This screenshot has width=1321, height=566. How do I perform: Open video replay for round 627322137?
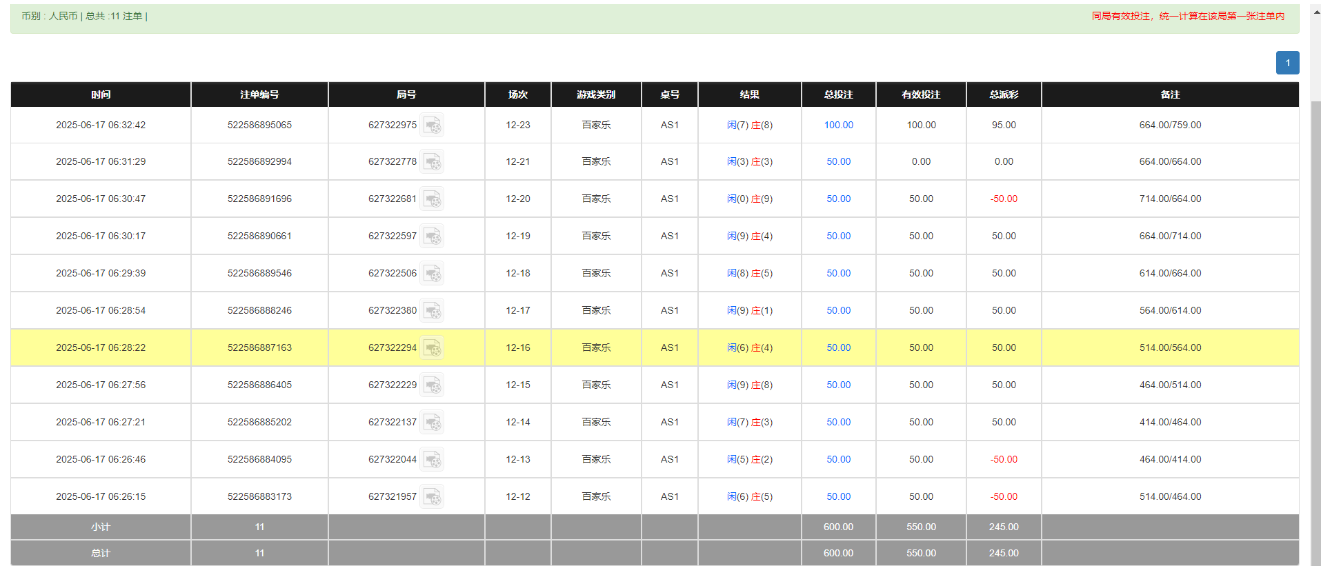click(432, 423)
